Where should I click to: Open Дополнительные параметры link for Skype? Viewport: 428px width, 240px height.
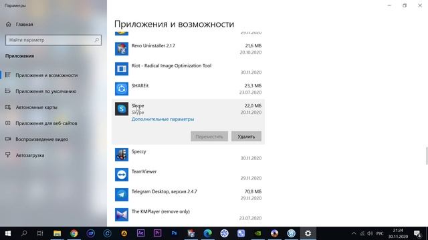coord(163,119)
